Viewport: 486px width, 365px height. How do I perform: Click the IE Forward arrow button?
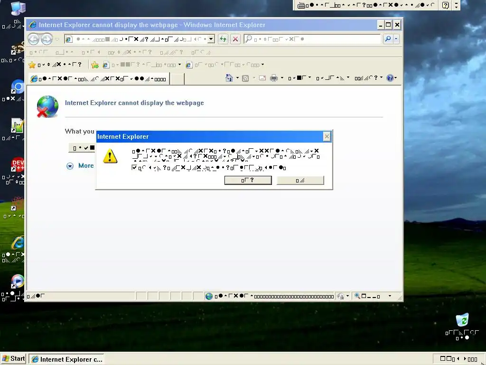[47, 39]
